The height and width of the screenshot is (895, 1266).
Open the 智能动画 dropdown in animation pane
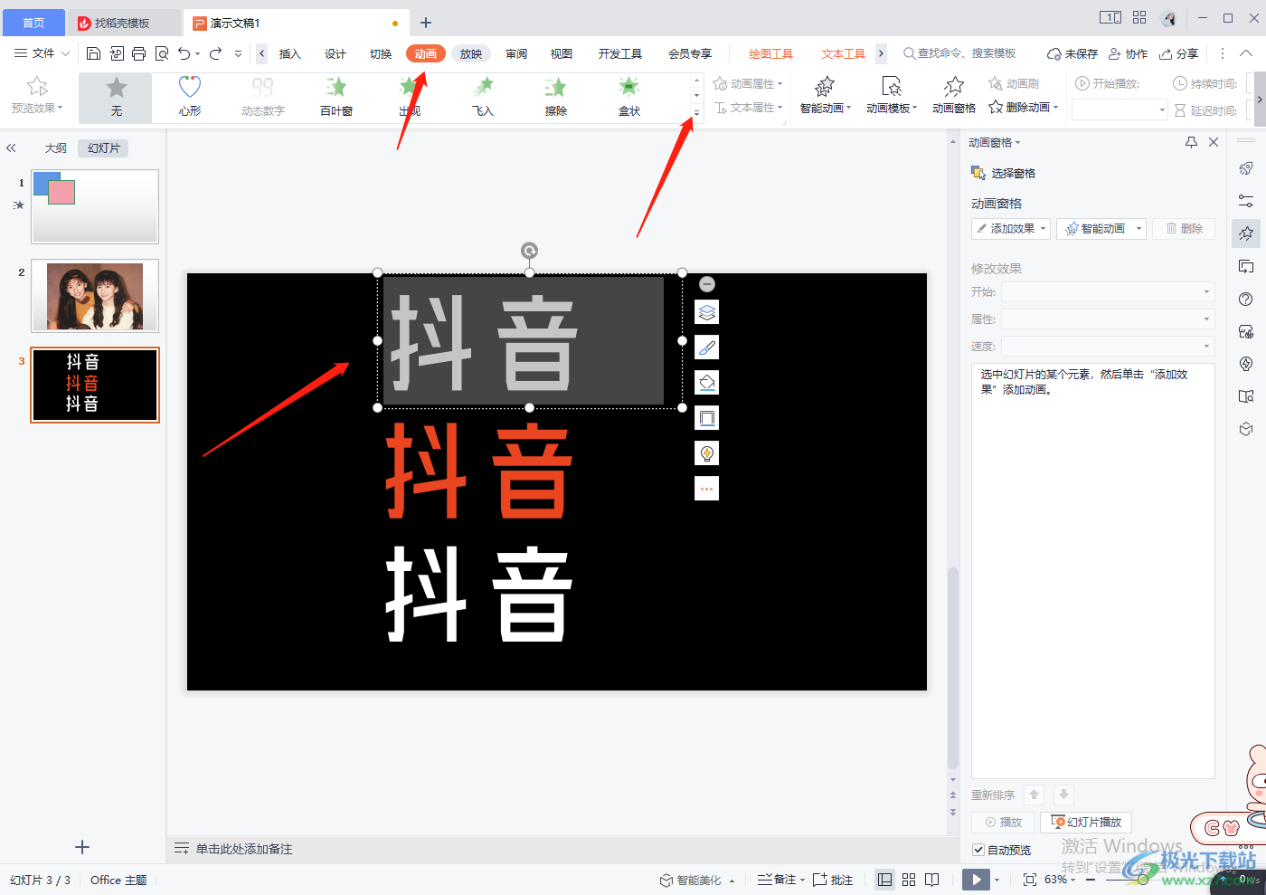pos(1101,229)
